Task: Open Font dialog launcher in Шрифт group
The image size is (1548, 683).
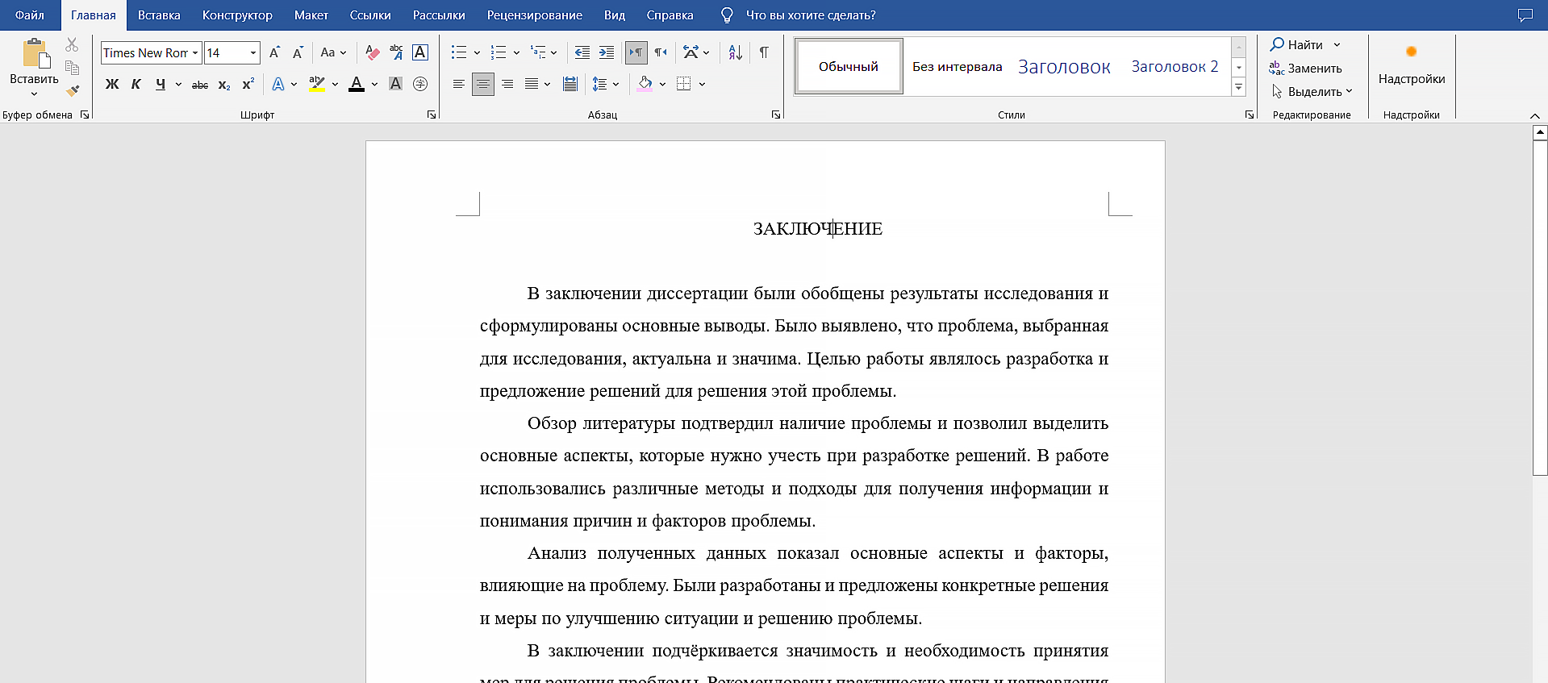Action: pyautogui.click(x=432, y=115)
